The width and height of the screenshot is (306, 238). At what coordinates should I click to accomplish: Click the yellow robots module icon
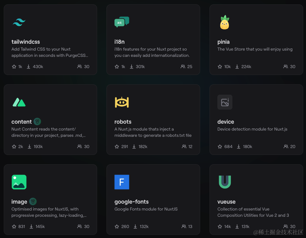point(122,102)
